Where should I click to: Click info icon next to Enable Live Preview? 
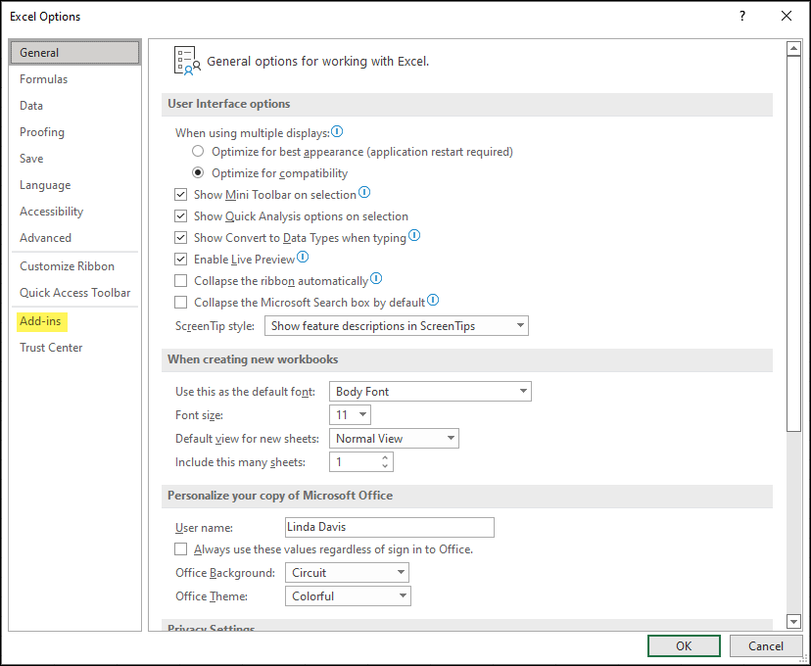[x=303, y=257]
